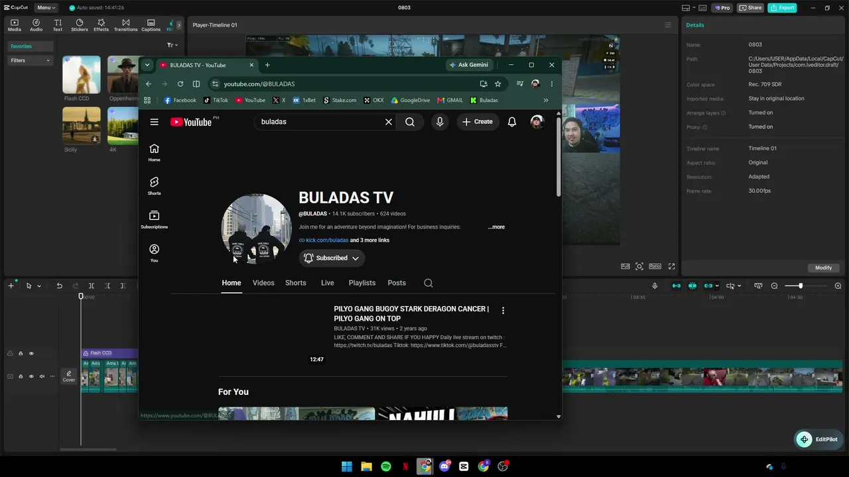This screenshot has width=849, height=477.
Task: Mute the main video track audio
Action: click(42, 376)
